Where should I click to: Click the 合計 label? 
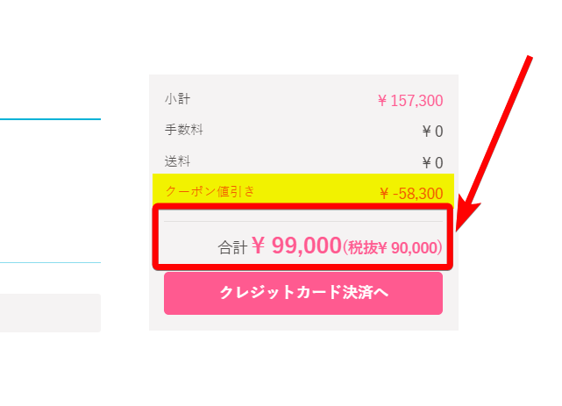[233, 248]
